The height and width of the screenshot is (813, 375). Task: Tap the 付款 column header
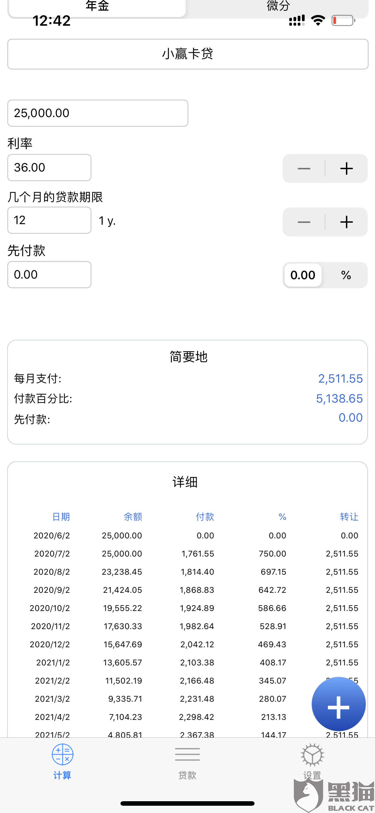pyautogui.click(x=205, y=517)
